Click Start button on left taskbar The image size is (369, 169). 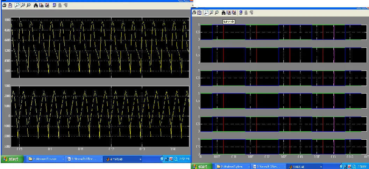point(12,159)
